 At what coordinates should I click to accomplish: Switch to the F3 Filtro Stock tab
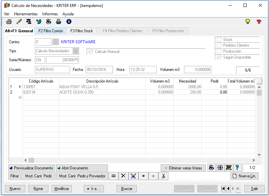[x=82, y=31]
